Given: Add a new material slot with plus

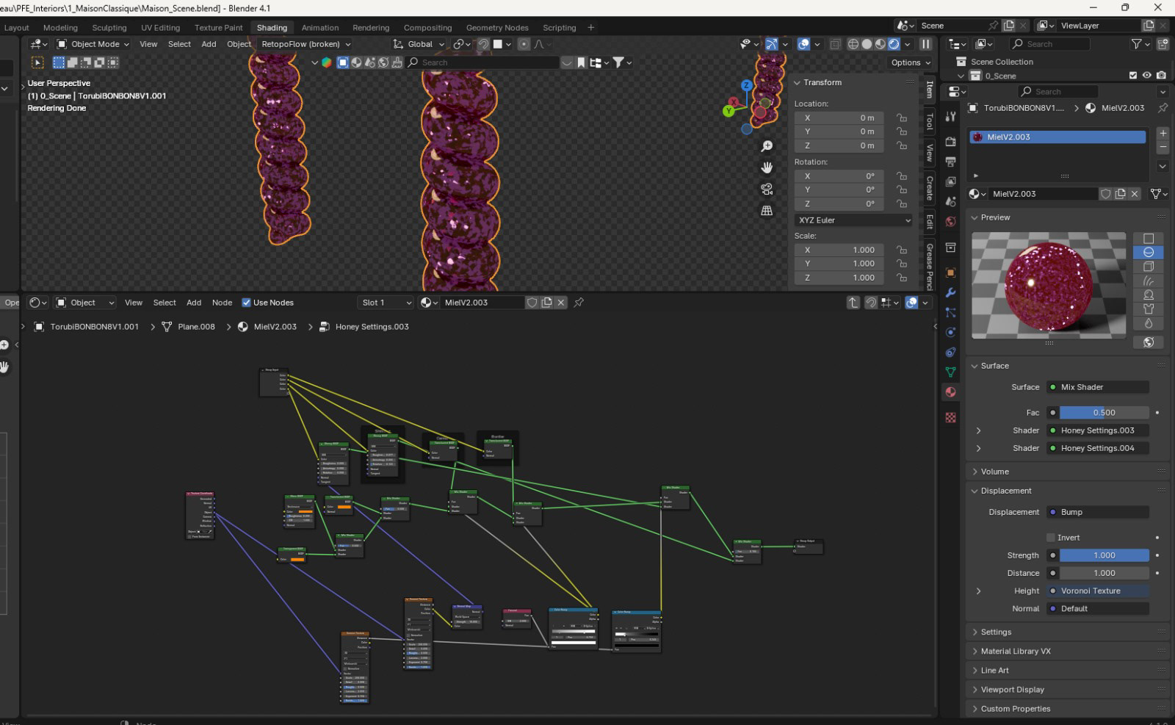Looking at the screenshot, I should (1163, 134).
